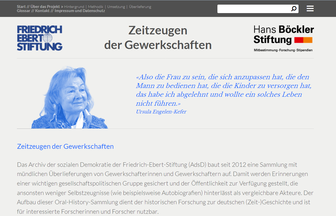
Task: Click the Hans Böckler Stiftung logo
Action: tap(284, 38)
